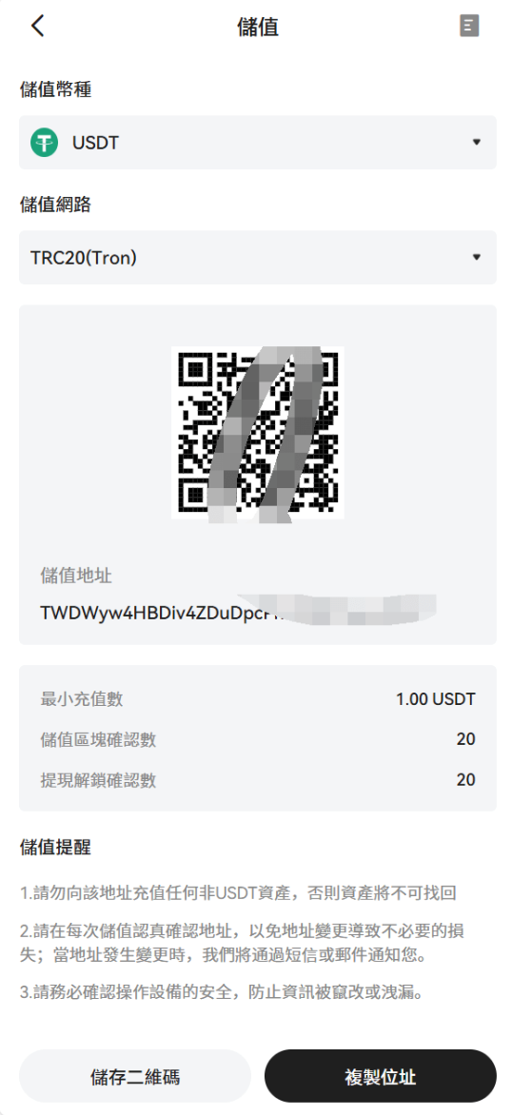Click the 複製位址 button
This screenshot has height=1115, width=512.
(x=381, y=1076)
